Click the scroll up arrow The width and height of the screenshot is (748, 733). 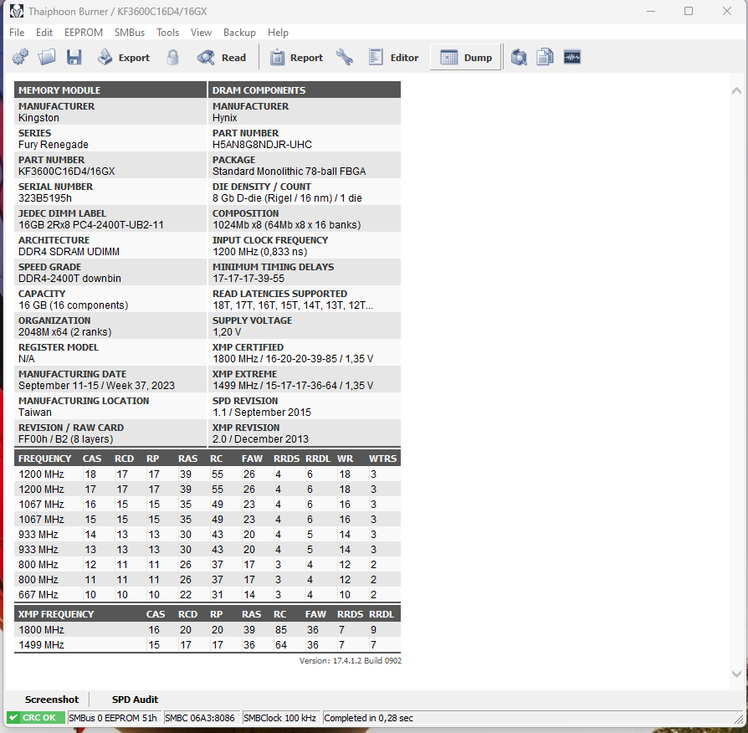pos(736,90)
